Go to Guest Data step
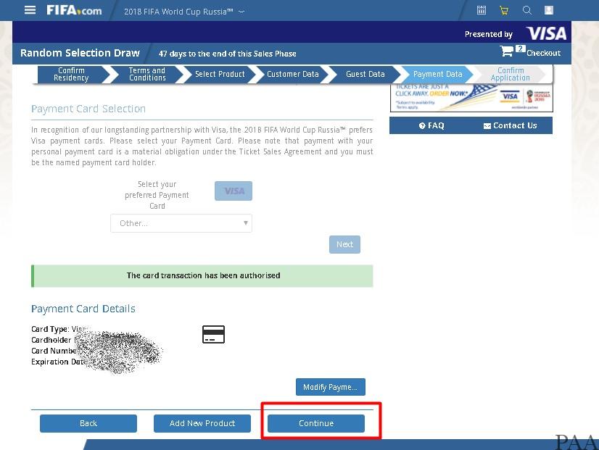Image resolution: width=599 pixels, height=450 pixels. tap(365, 74)
